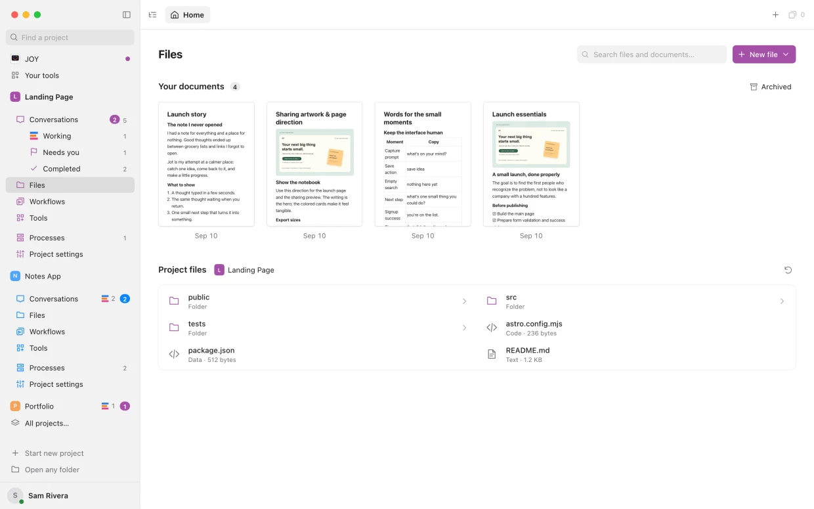The width and height of the screenshot is (814, 509).
Task: Click the Portfolio unread badge showing 1
Action: click(125, 406)
